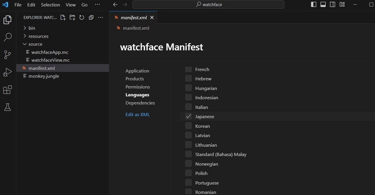The width and height of the screenshot is (375, 195).
Task: Select the Latvian language checkbox
Action: tap(188, 135)
